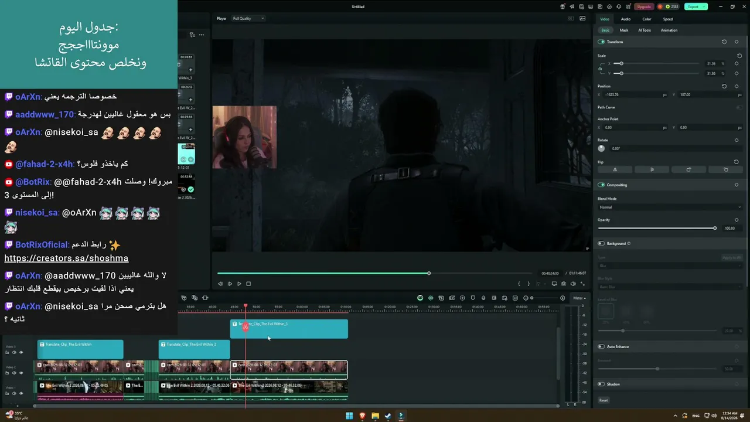The image size is (750, 422).
Task: Switch to the Audio properties tab
Action: pos(626,19)
